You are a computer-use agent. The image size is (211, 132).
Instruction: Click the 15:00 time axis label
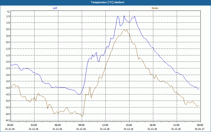(x=129, y=125)
